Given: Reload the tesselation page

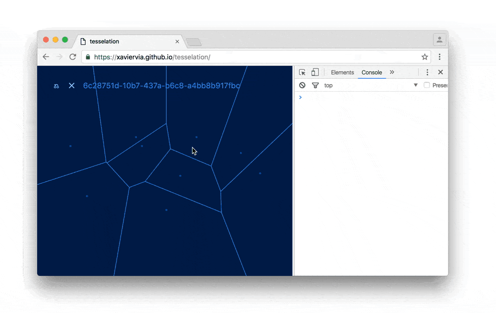Looking at the screenshot, I should tap(73, 57).
